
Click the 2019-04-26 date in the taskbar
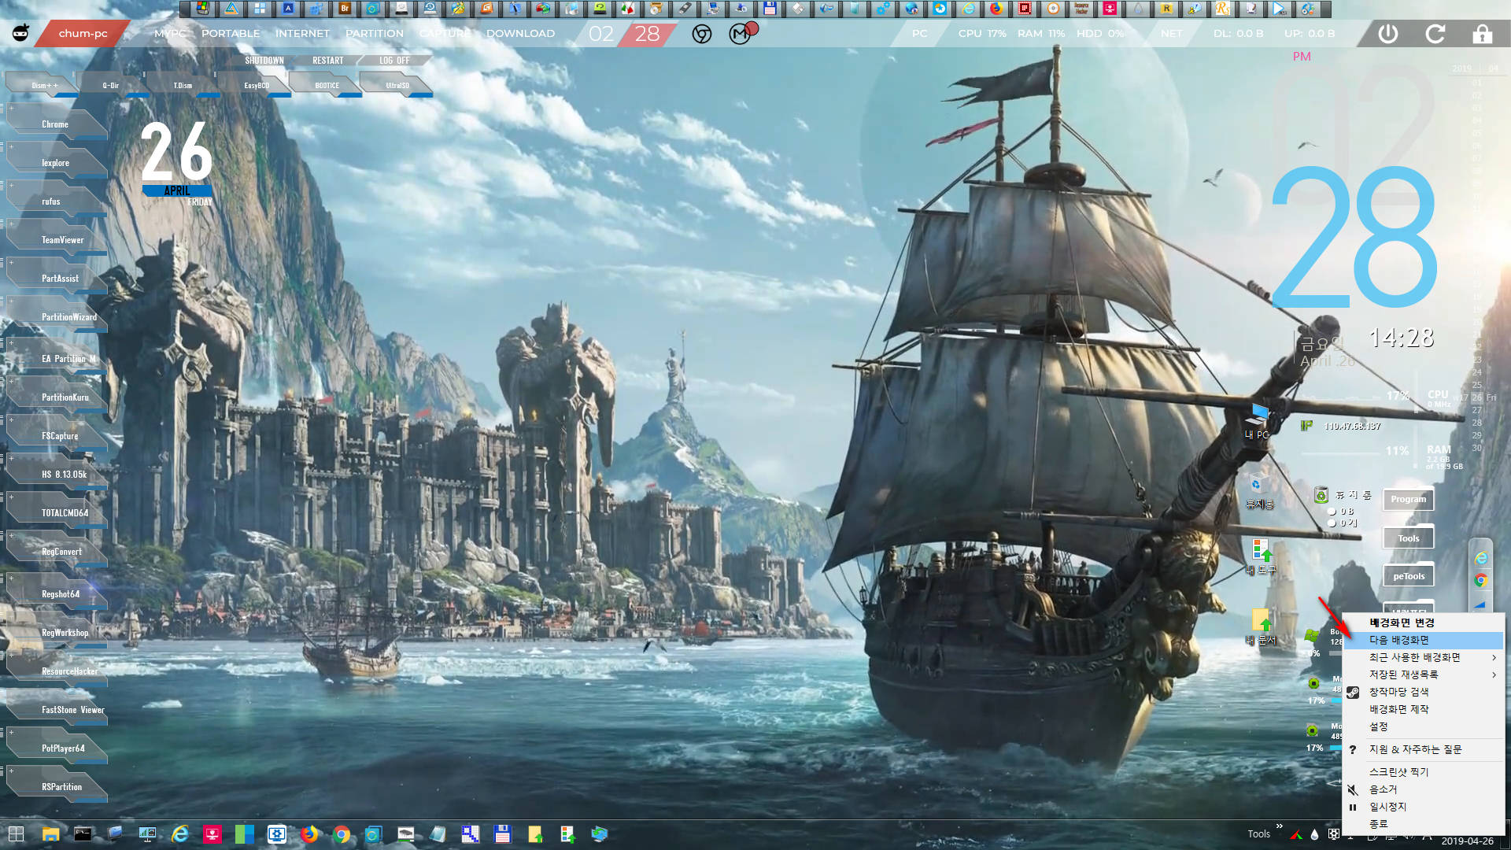pos(1467,841)
